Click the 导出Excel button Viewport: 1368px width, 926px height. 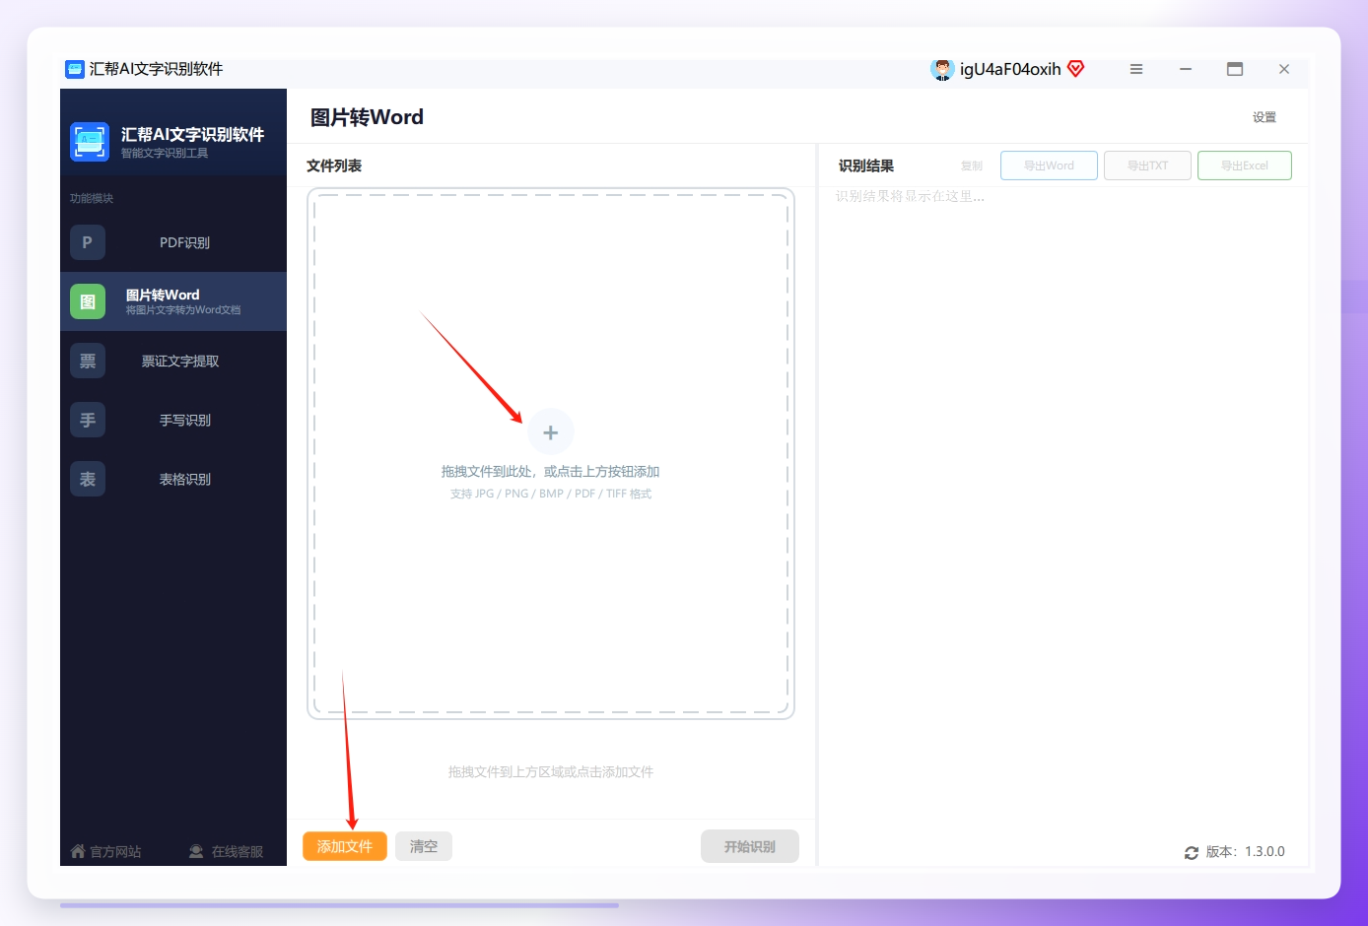pos(1245,165)
